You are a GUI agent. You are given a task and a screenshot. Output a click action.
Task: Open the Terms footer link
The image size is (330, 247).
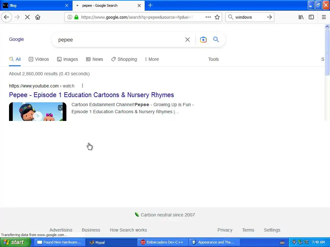point(248,230)
